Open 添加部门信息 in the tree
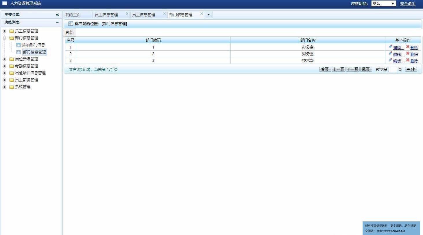The height and width of the screenshot is (235, 423). [34, 45]
